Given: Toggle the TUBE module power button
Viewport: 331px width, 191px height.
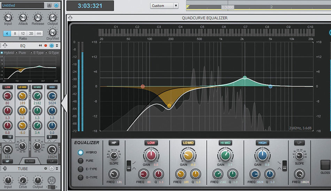Looking at the screenshot, I should pos(52,168).
